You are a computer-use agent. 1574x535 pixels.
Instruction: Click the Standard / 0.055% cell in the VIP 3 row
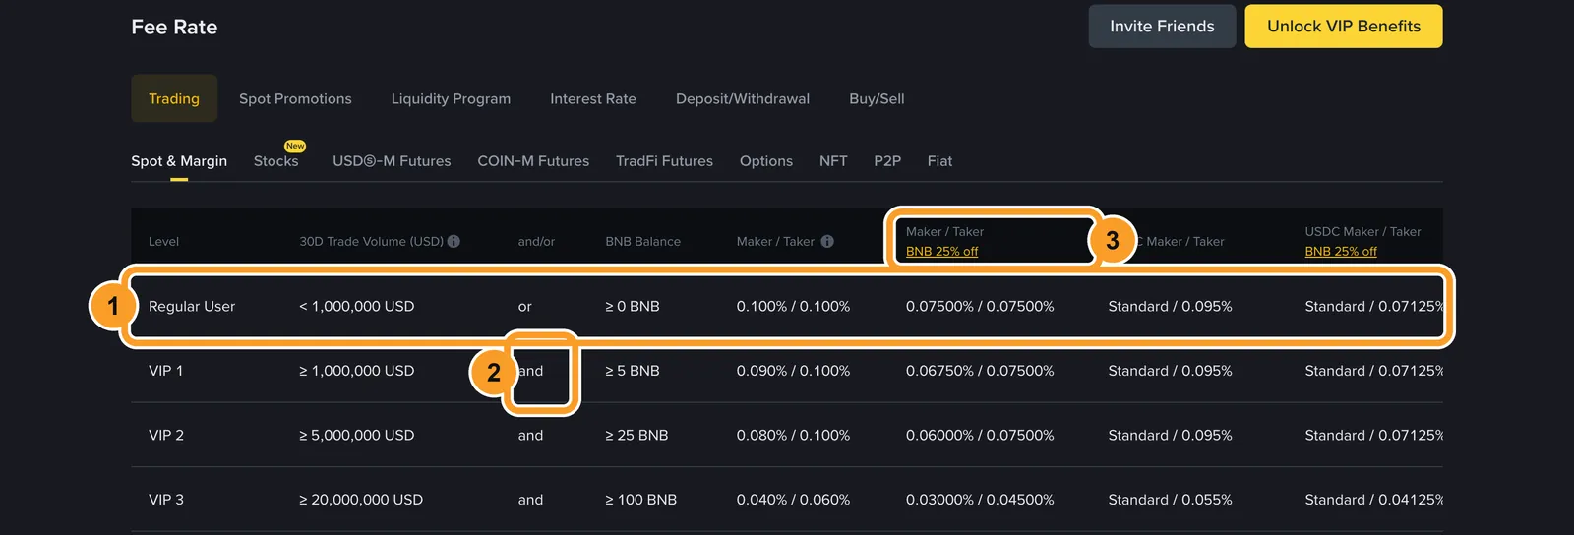coord(1170,500)
